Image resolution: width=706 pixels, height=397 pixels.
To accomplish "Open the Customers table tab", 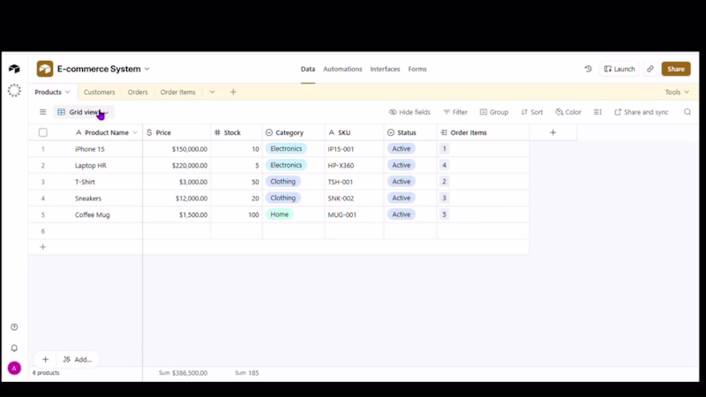I will point(99,92).
